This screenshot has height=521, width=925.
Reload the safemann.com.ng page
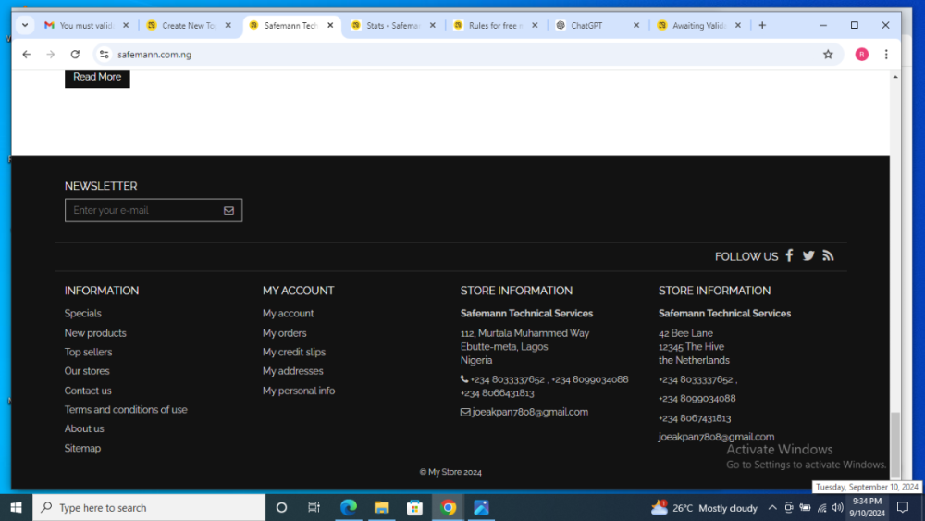[x=75, y=55]
